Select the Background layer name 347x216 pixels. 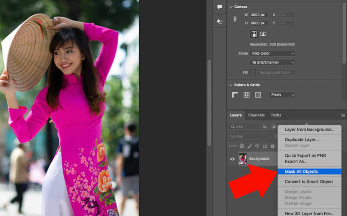tap(259, 159)
